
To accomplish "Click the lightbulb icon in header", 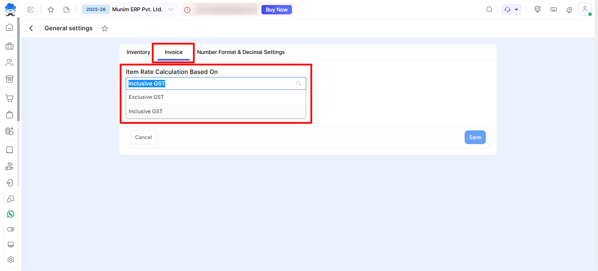I will pos(538,9).
